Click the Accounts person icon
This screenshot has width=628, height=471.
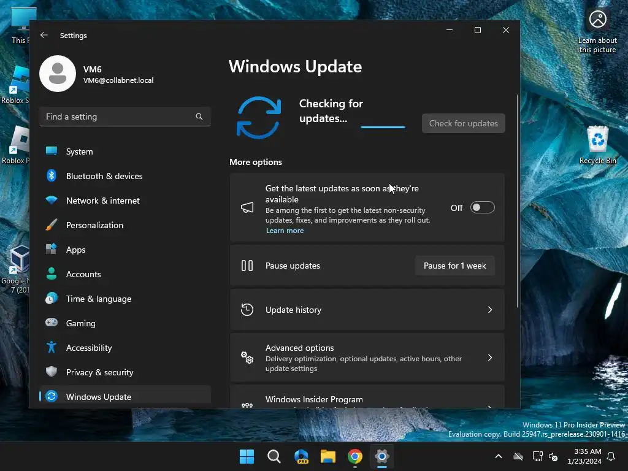click(x=52, y=274)
